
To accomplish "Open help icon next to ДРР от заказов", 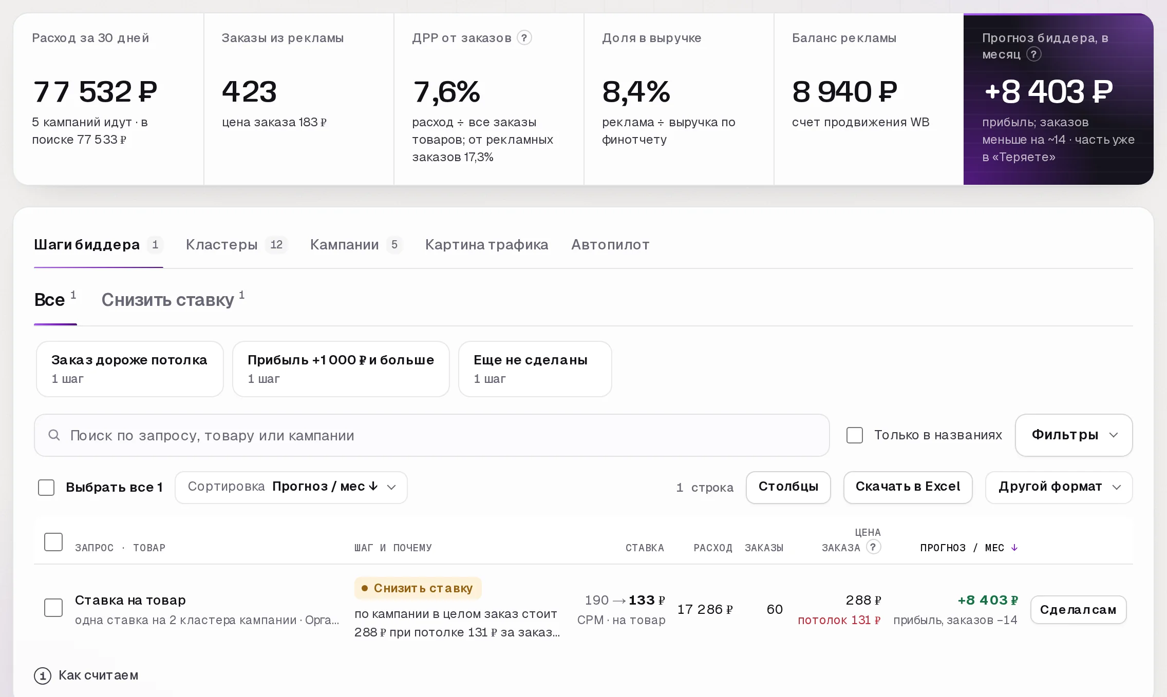I will (x=524, y=38).
